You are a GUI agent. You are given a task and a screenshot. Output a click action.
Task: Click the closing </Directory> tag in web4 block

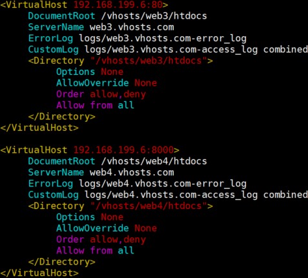62,262
